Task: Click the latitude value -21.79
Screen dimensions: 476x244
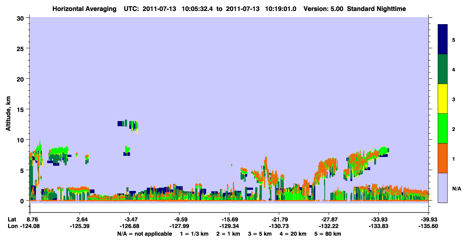Action: 279,219
